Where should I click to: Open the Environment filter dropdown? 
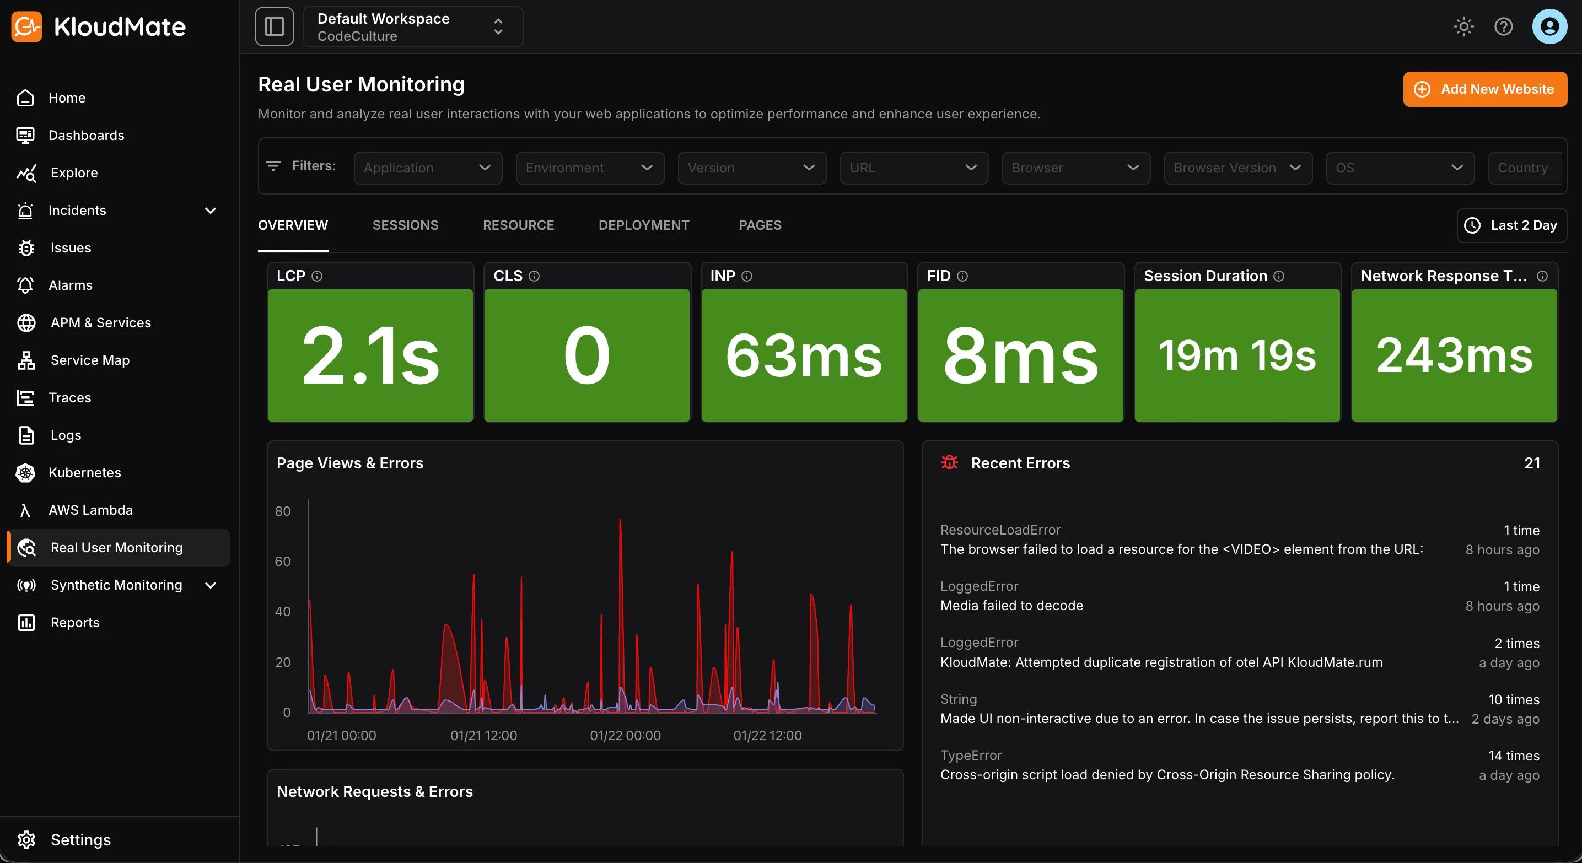click(x=590, y=168)
